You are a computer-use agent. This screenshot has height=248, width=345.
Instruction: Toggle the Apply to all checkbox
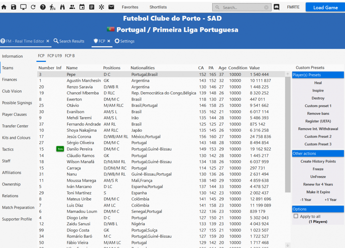point(296,216)
